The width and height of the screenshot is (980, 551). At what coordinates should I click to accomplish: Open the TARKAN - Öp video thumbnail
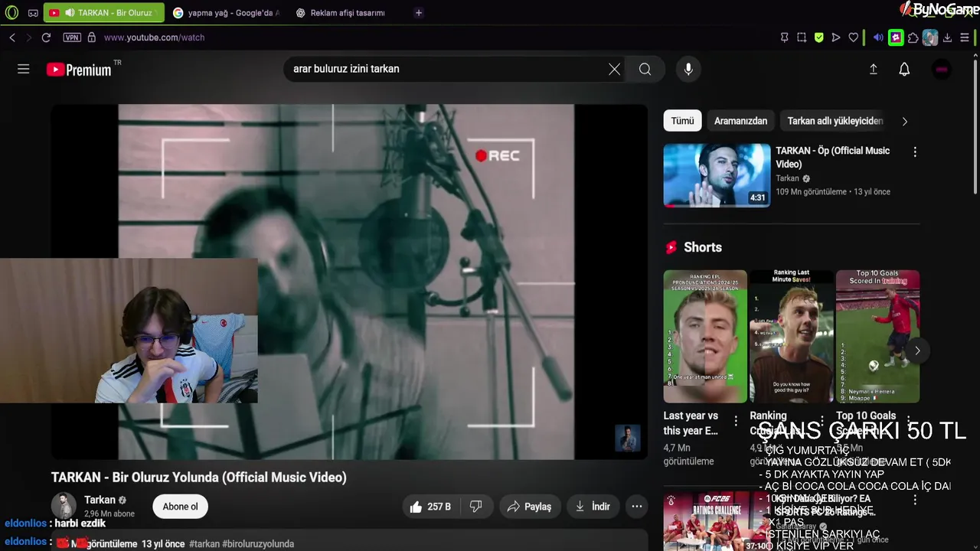coord(717,175)
